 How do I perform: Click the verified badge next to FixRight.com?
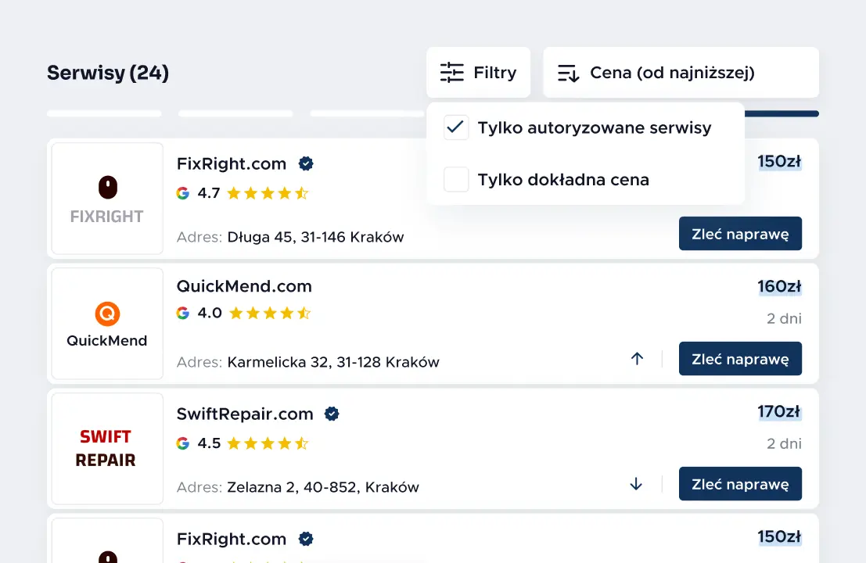click(305, 163)
